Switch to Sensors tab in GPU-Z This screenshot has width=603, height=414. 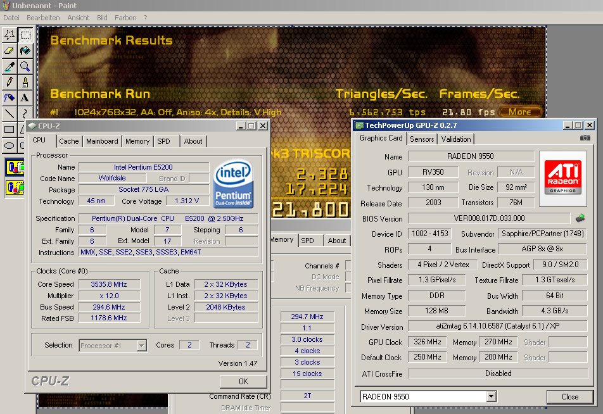click(x=422, y=139)
